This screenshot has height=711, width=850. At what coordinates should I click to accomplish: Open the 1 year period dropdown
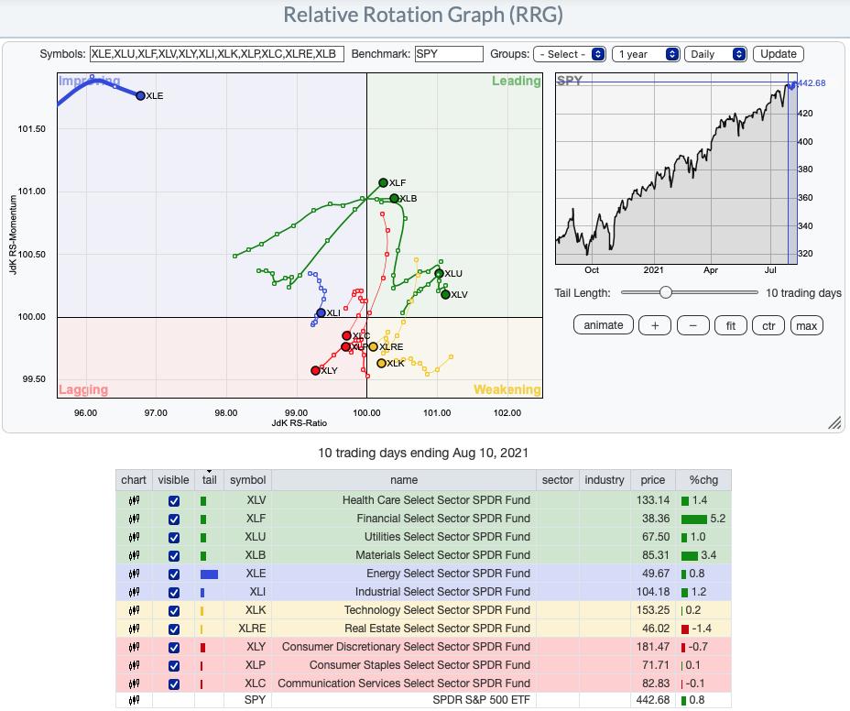tap(646, 54)
